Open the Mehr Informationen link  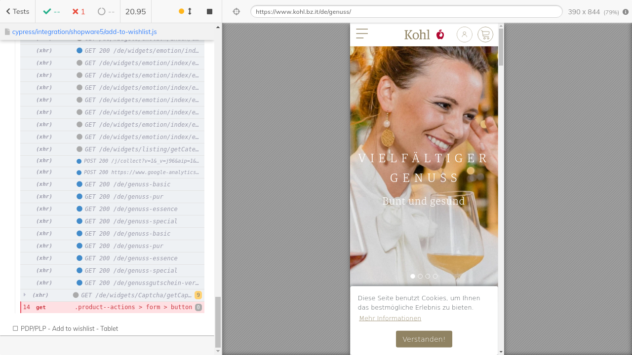pyautogui.click(x=390, y=319)
